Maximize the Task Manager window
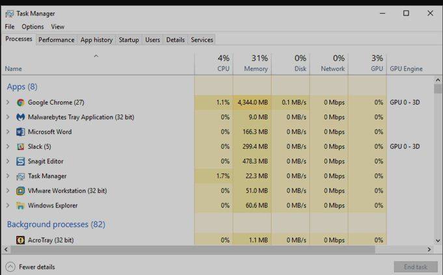443x275 pixels. click(x=406, y=13)
